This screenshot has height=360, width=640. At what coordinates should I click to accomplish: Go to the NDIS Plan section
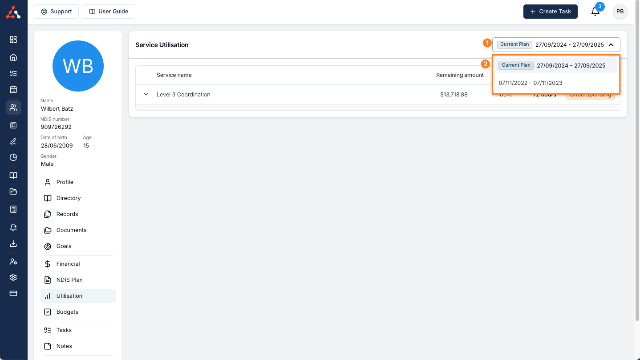69,280
